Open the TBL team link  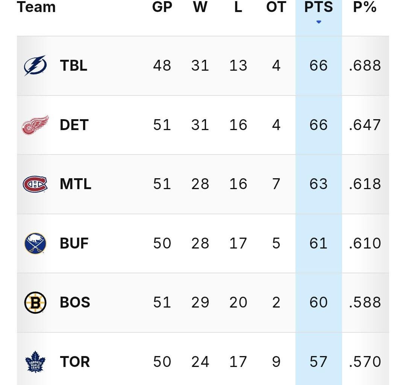coord(73,66)
